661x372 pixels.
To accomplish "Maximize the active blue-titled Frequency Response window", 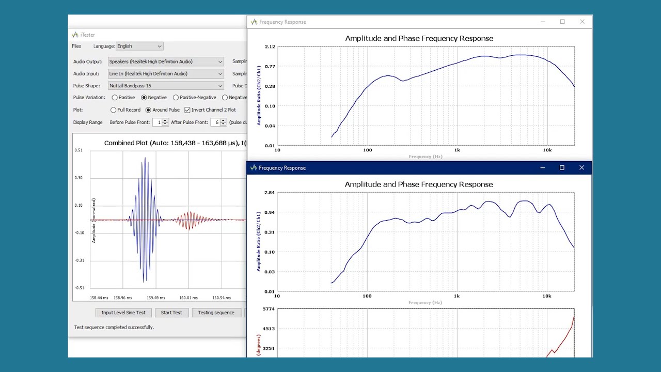I will pos(562,167).
